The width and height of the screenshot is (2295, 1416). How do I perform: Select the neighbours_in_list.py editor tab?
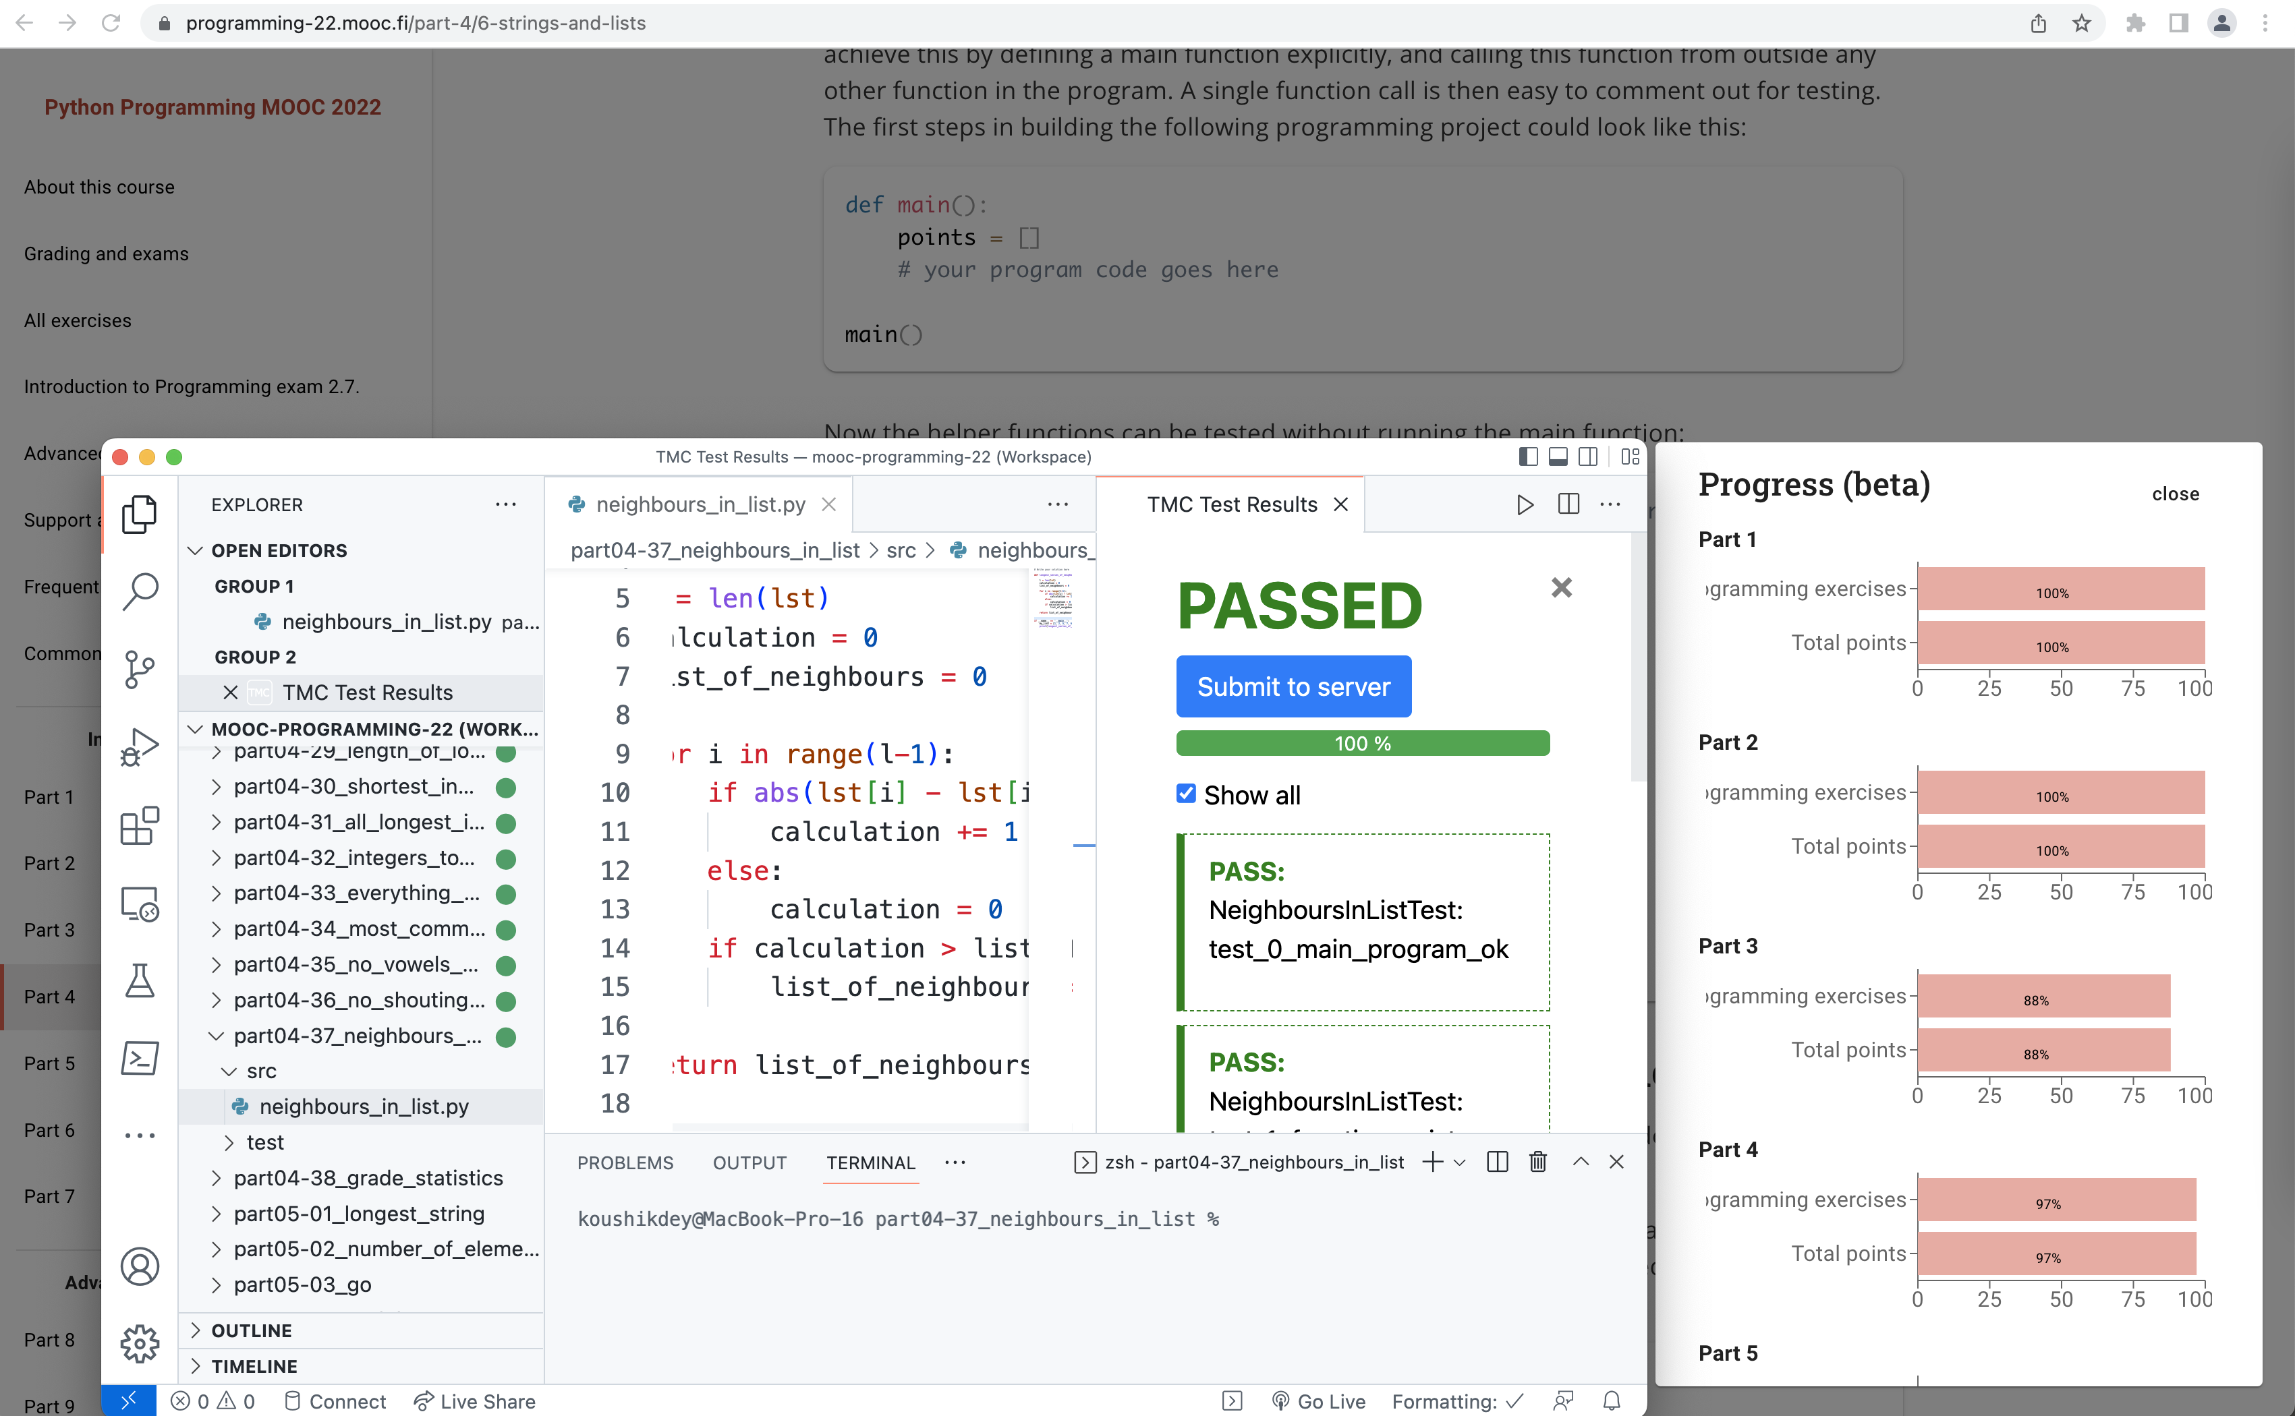[x=700, y=504]
